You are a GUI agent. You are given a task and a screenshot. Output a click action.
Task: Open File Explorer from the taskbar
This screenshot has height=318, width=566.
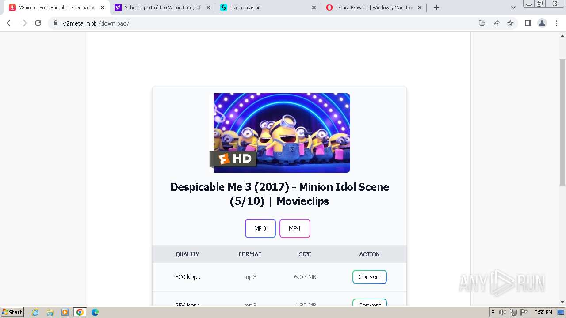click(x=50, y=312)
